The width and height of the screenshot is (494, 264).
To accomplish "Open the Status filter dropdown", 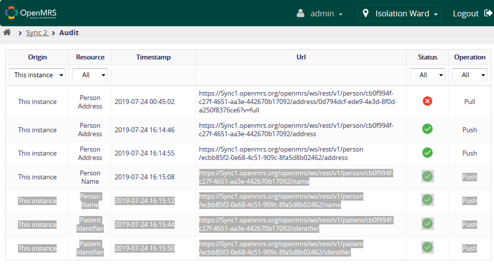I will [x=427, y=75].
